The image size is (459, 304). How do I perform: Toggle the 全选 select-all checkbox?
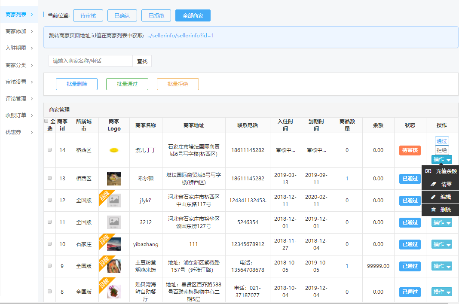click(x=46, y=121)
